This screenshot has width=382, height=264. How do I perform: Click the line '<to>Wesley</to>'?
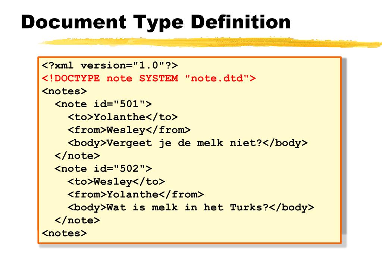[x=116, y=182]
